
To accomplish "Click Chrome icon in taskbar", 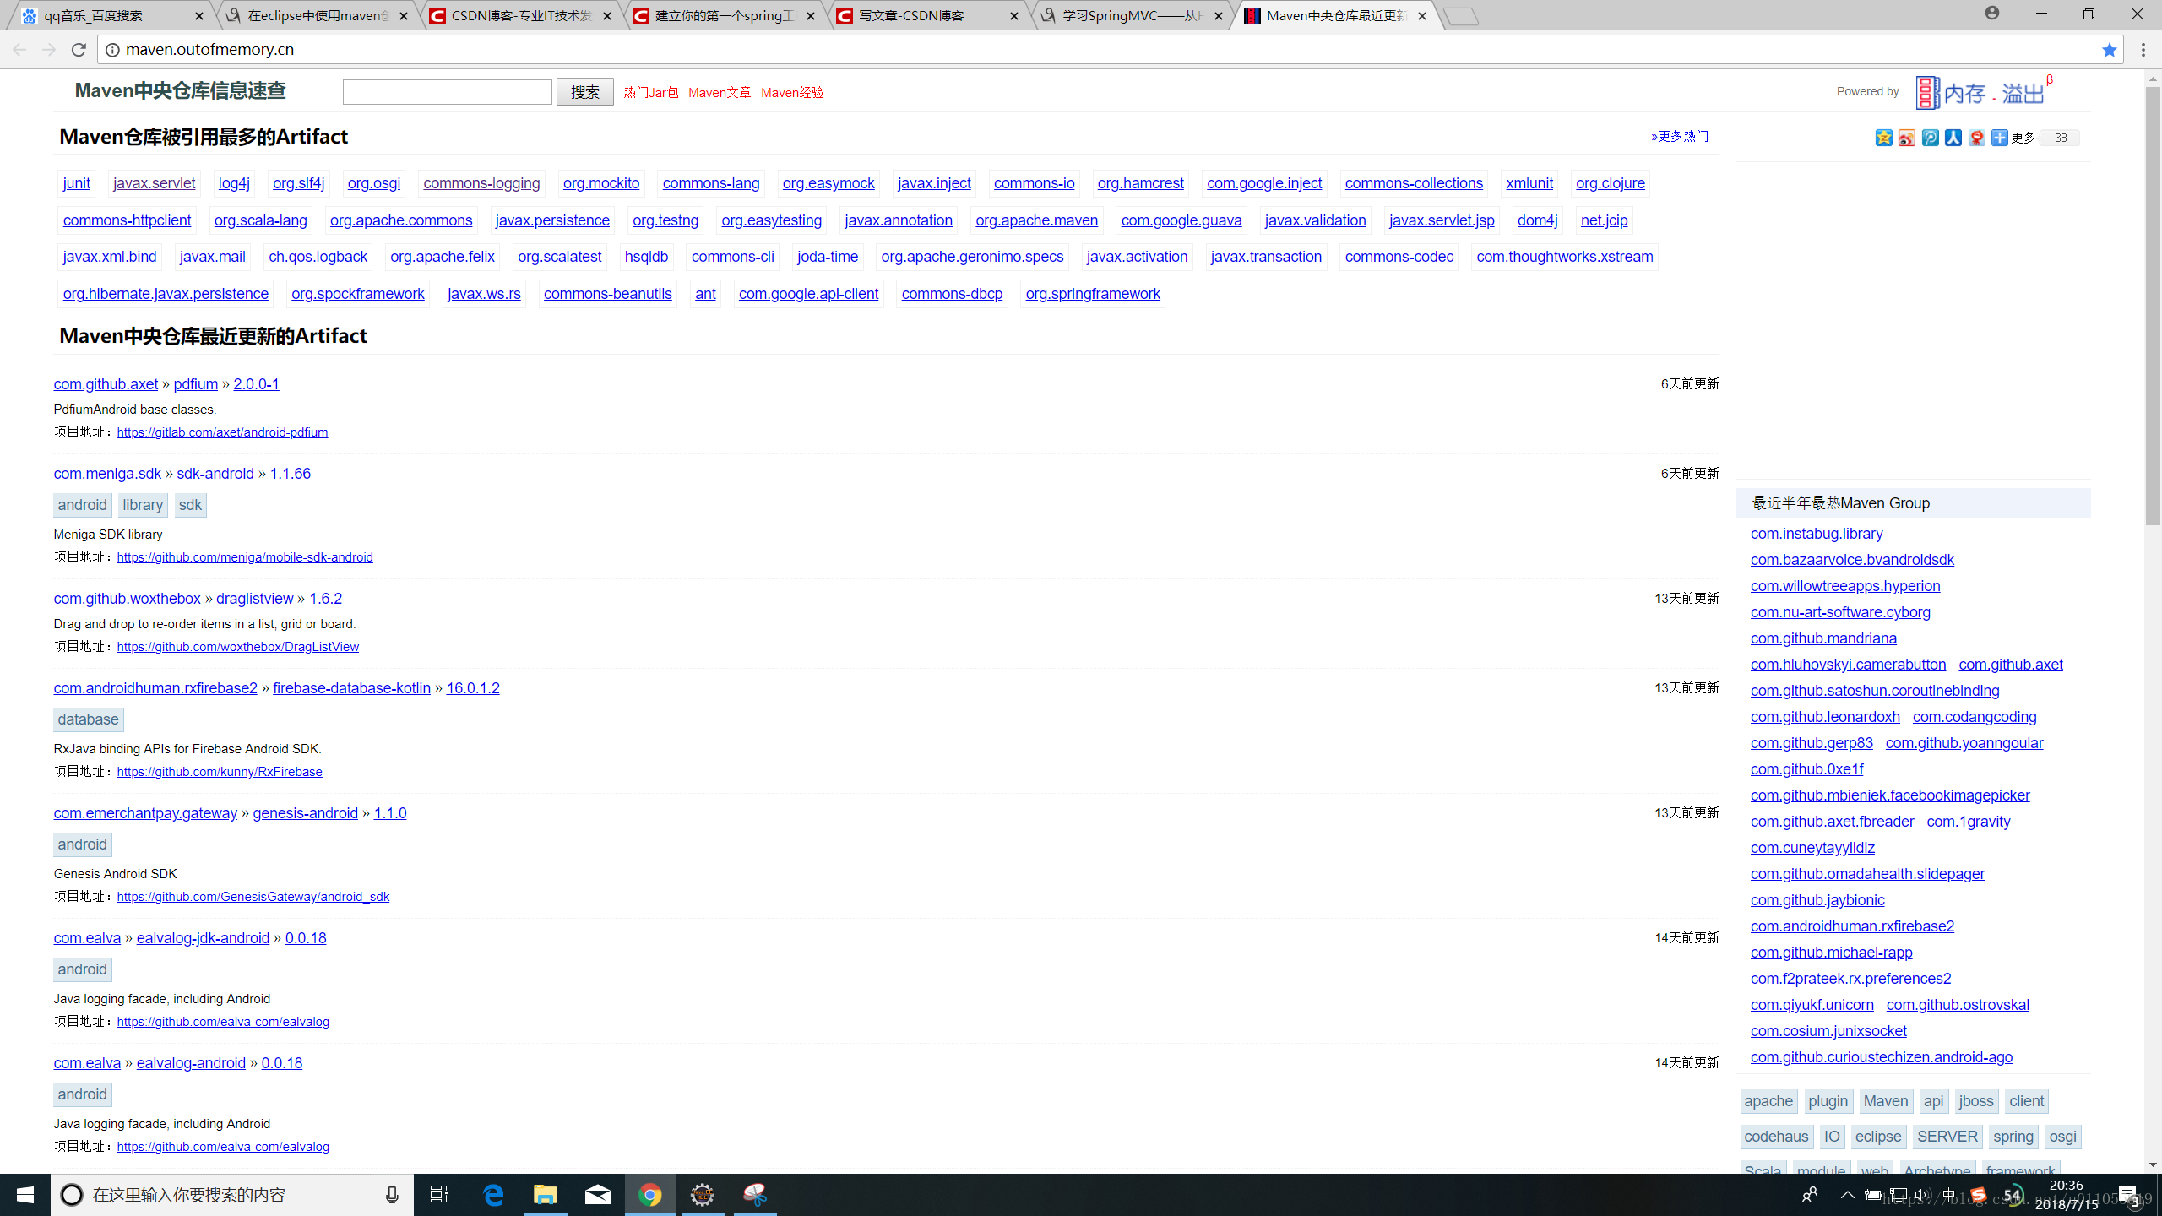I will pos(650,1195).
